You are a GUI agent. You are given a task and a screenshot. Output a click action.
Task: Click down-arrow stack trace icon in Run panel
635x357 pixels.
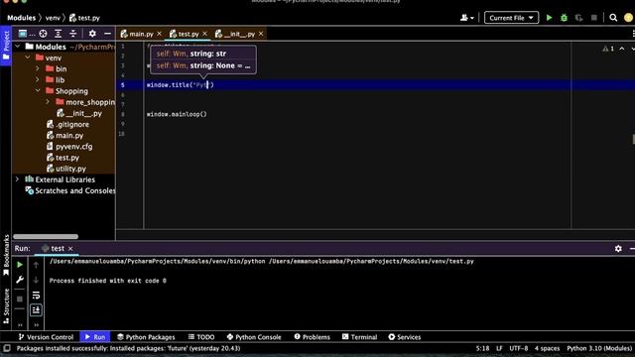pos(36,280)
